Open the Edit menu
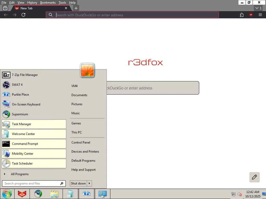The width and height of the screenshot is (266, 199). (12, 3)
